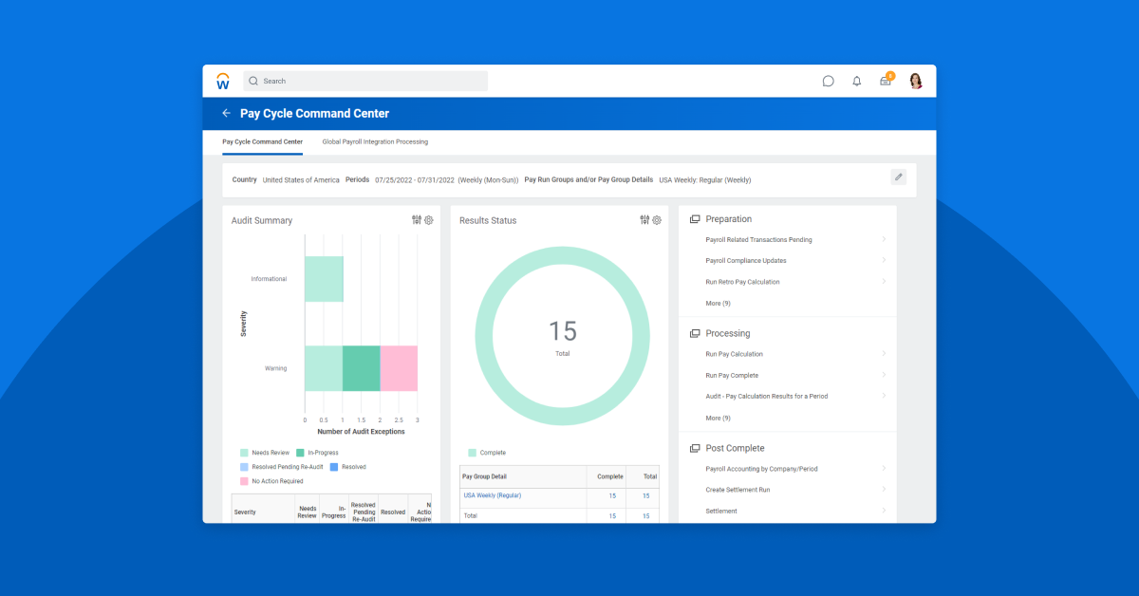Open the Workday home logo
This screenshot has width=1139, height=596.
(223, 81)
